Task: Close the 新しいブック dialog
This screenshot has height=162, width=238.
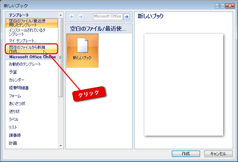Action: click(230, 6)
